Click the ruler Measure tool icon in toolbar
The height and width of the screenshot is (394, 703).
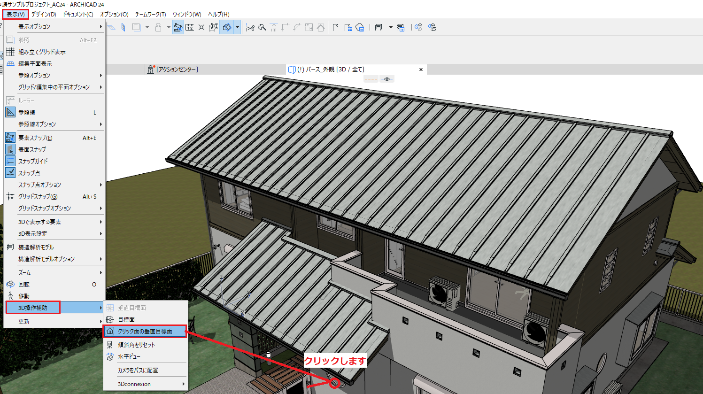pos(189,27)
